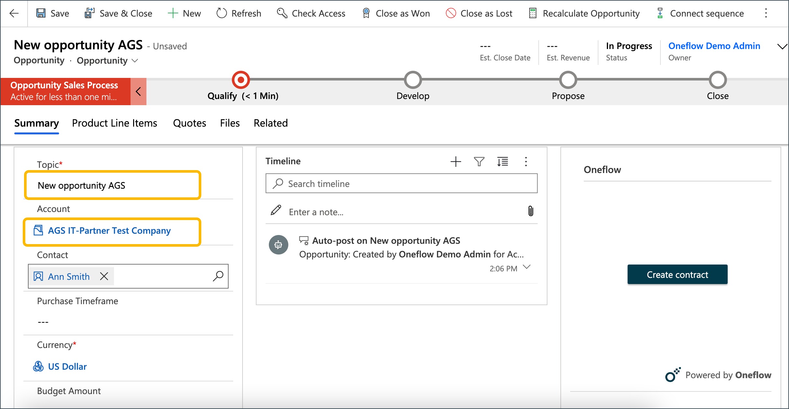Image resolution: width=789 pixels, height=409 pixels.
Task: Click the Contact lookup search icon
Action: click(218, 276)
